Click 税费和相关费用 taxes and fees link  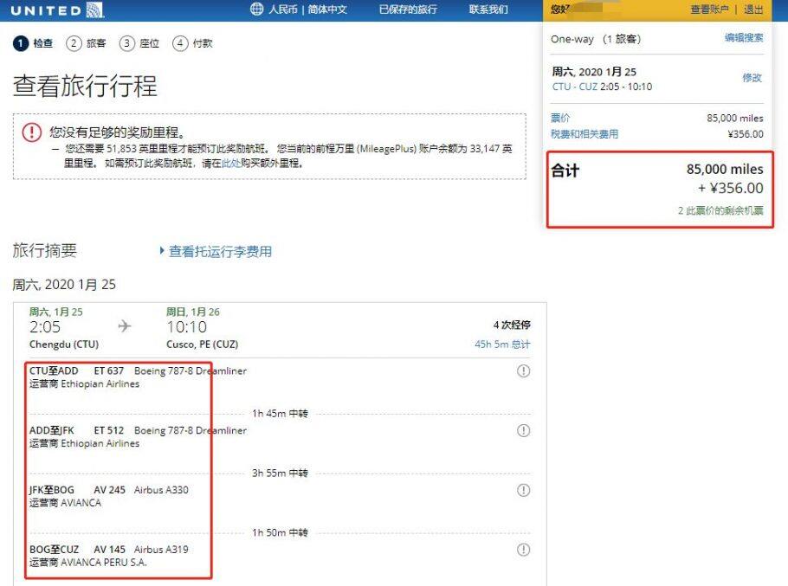coord(585,134)
